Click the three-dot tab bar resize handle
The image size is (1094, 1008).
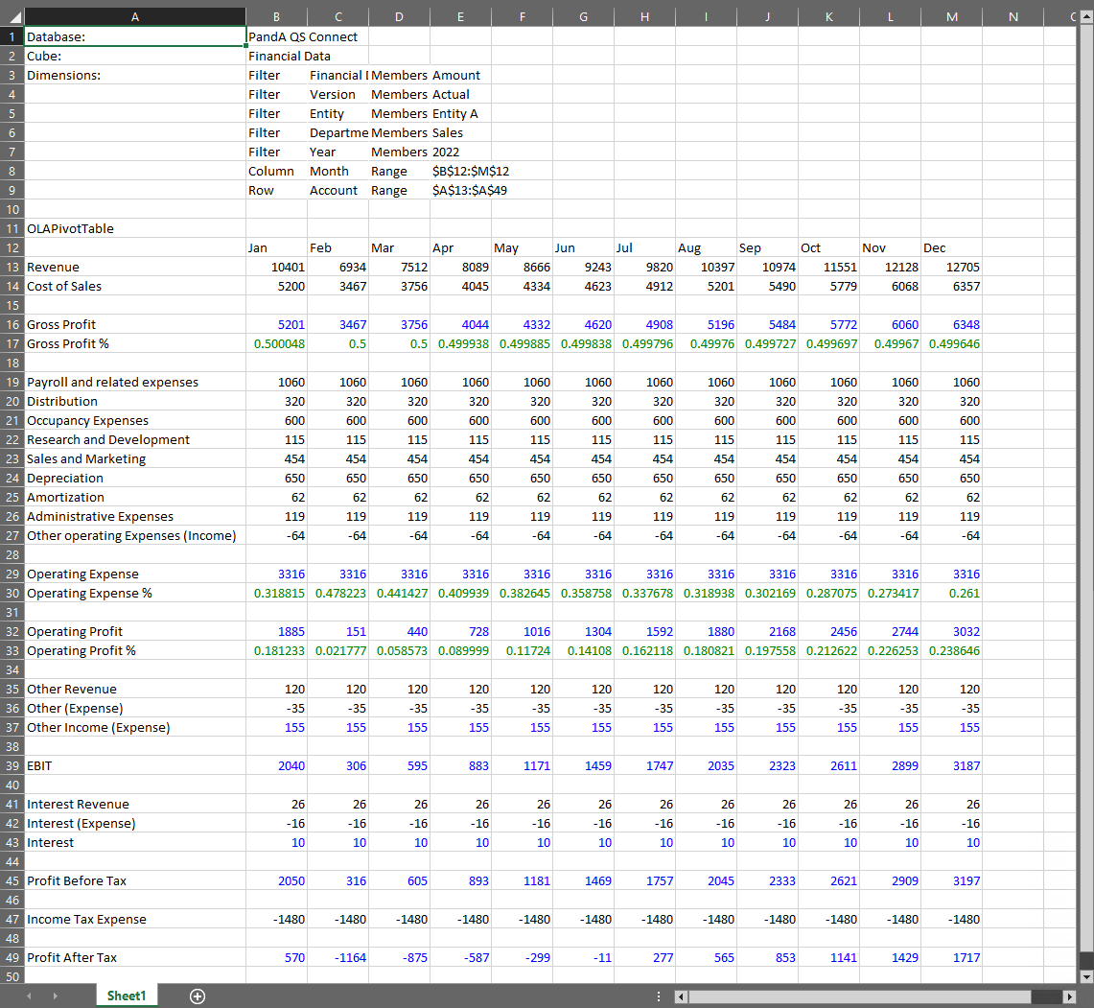[x=659, y=996]
